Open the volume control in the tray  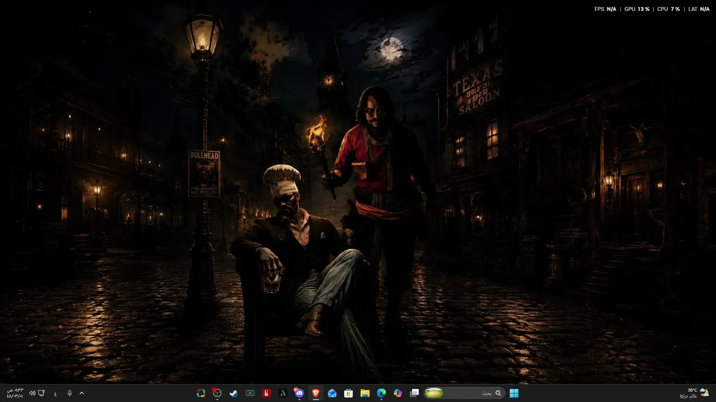click(32, 393)
